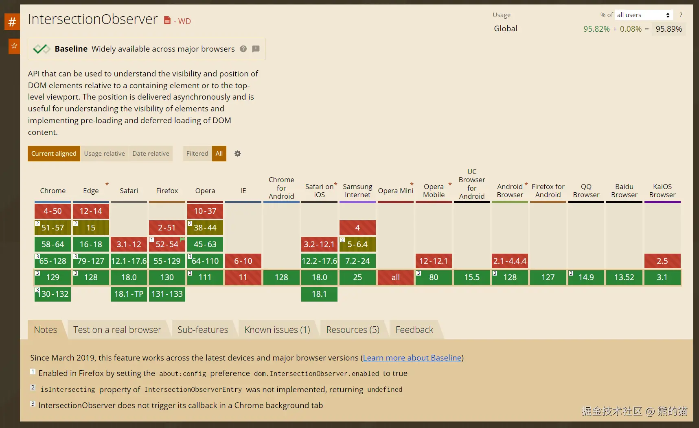Click the Edge 79-127 version cell

(x=91, y=261)
